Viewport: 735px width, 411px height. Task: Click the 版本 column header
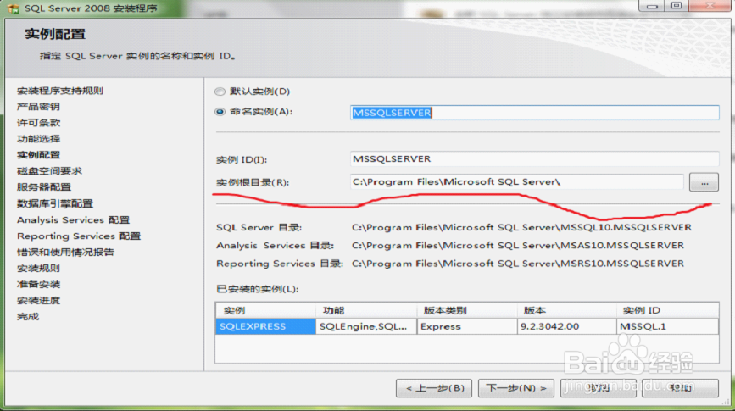tap(566, 310)
